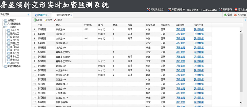Close the 房屋信息维护 tab

tap(71, 15)
